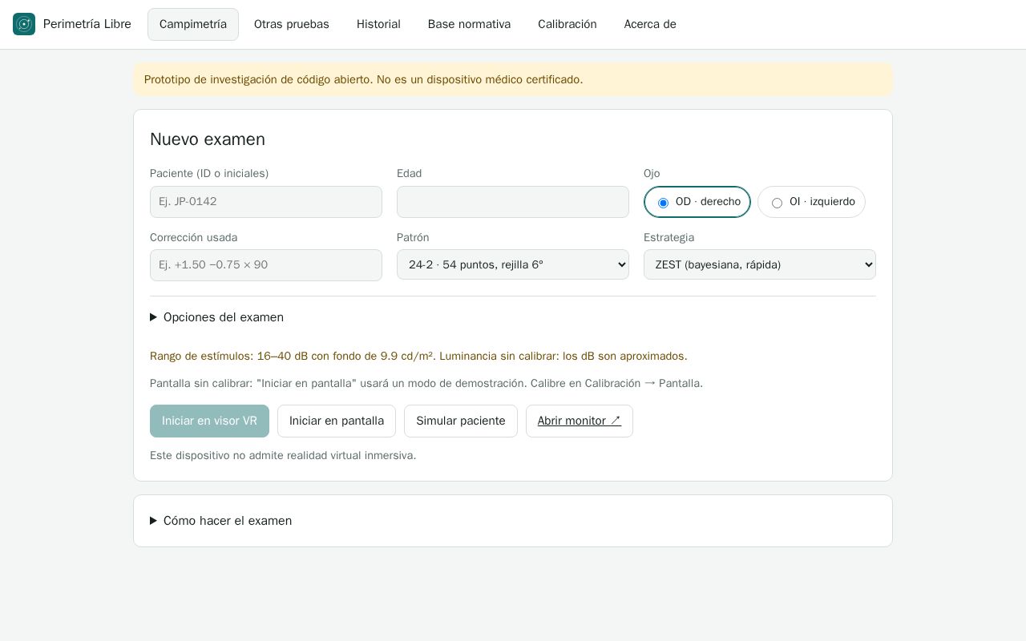
Task: Click the Pantalla sin calibrar note
Action: pyautogui.click(x=426, y=383)
